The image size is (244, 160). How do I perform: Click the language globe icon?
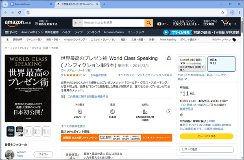112,112
